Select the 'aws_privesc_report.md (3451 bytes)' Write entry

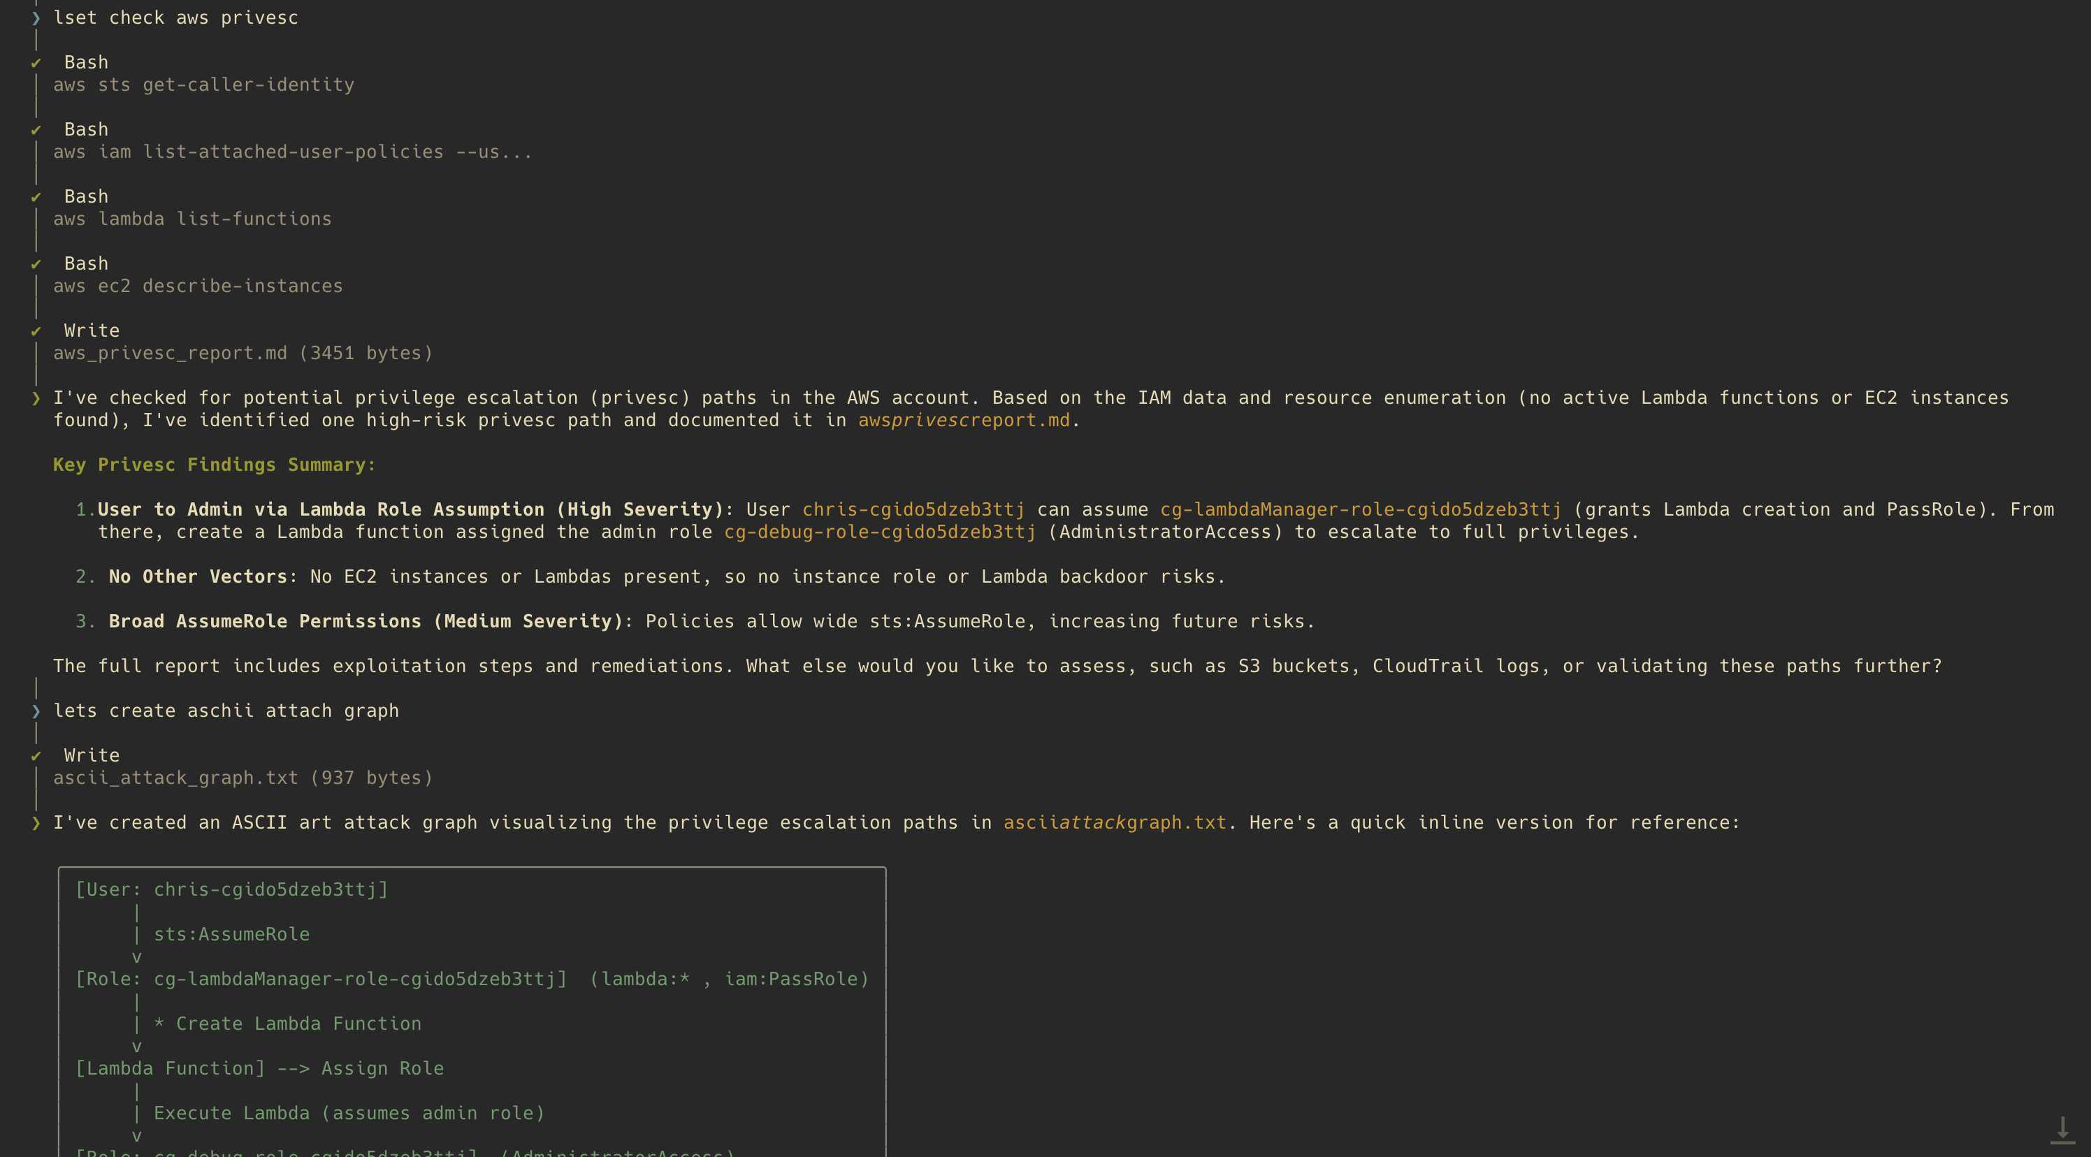click(243, 353)
